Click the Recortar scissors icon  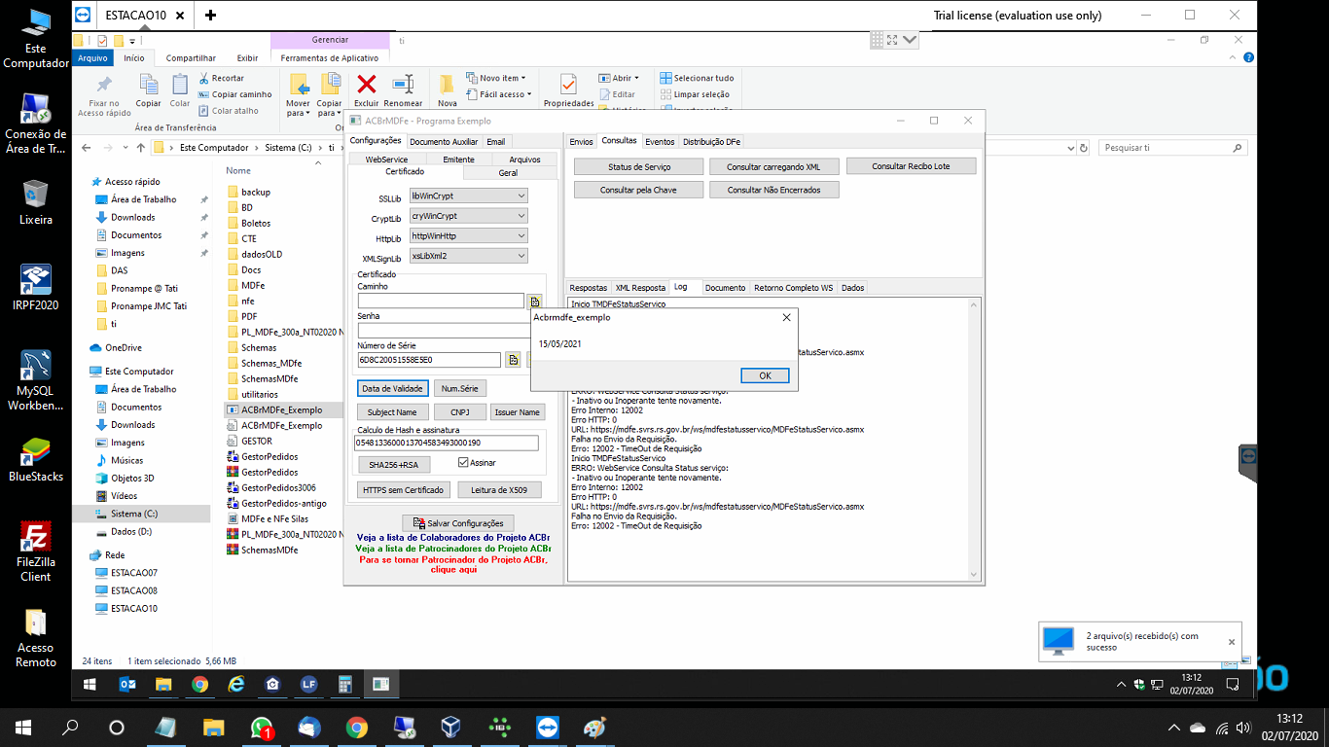[x=204, y=78]
